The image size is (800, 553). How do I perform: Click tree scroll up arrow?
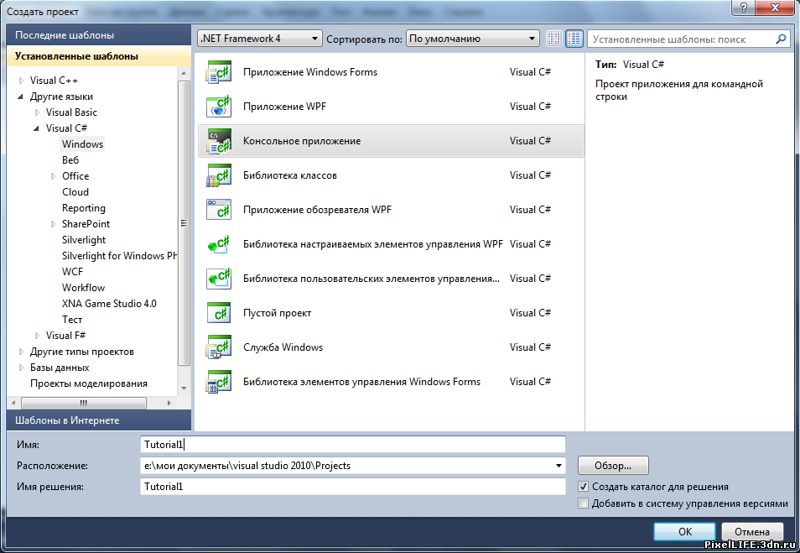point(184,74)
